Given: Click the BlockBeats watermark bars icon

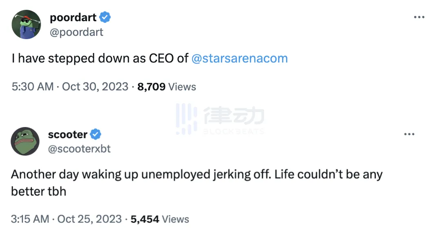Looking at the screenshot, I should pos(186,119).
